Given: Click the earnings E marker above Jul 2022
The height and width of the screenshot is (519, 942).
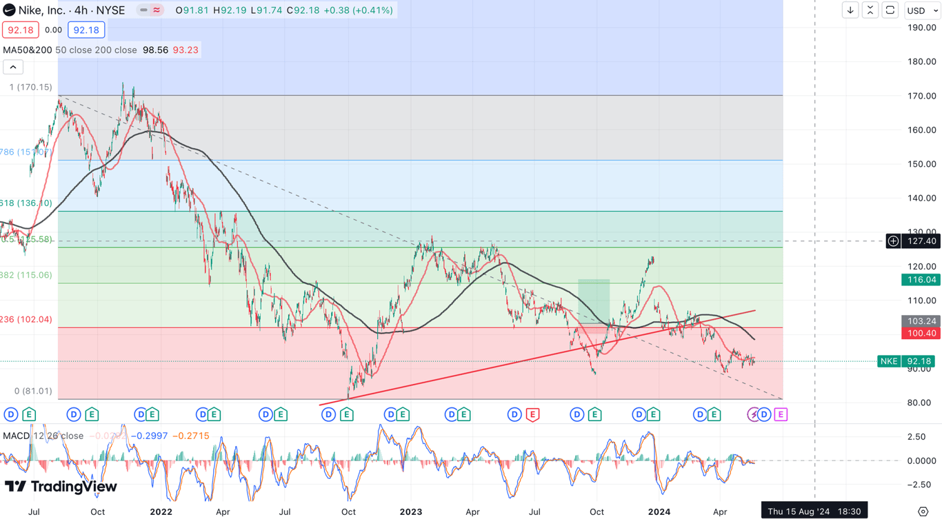Looking at the screenshot, I should pos(281,414).
